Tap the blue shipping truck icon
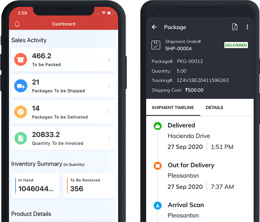The image size is (260, 222). pos(20,86)
